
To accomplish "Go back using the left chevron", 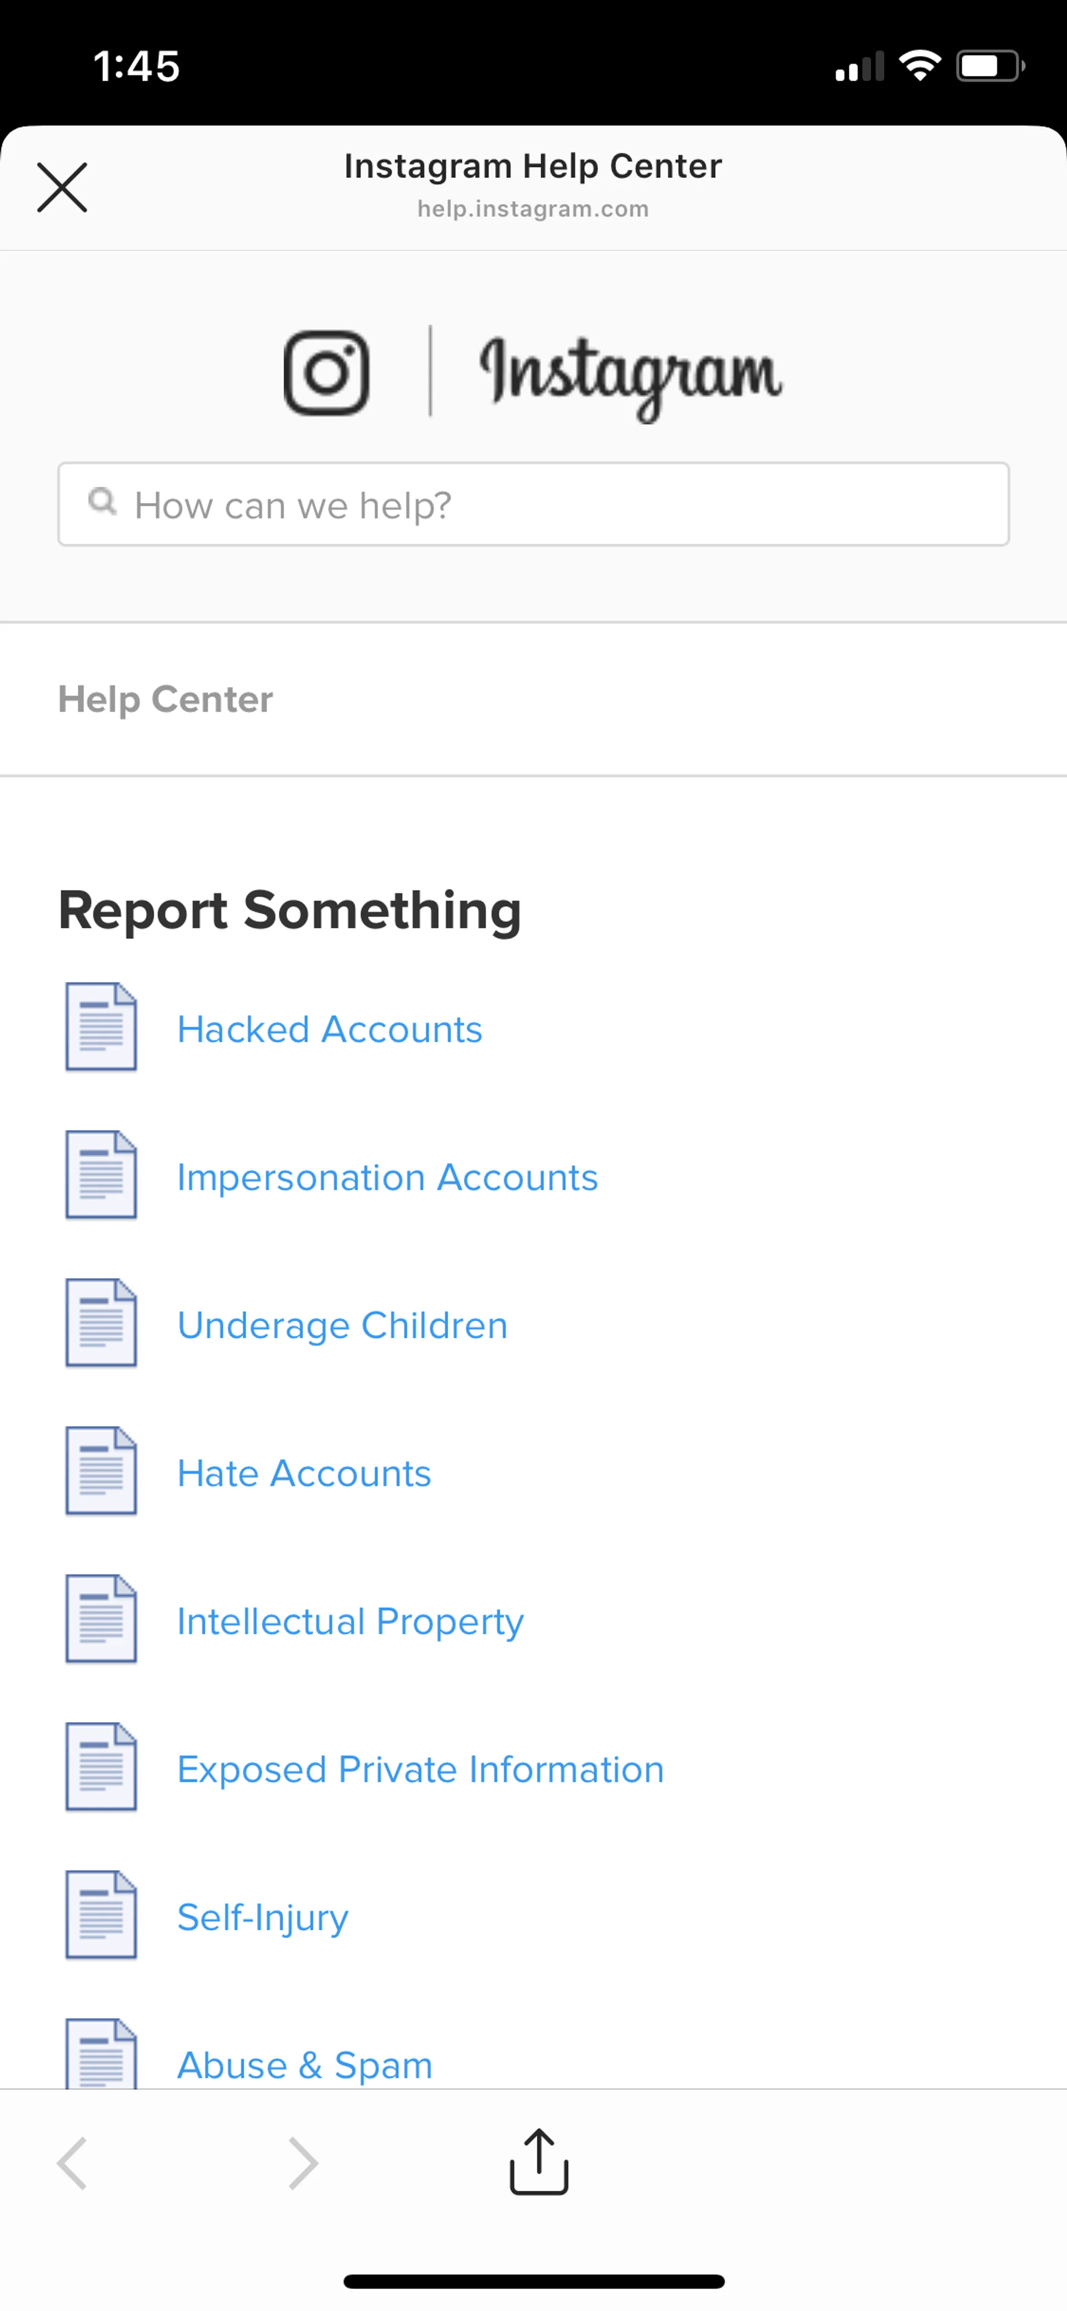I will click(73, 2163).
